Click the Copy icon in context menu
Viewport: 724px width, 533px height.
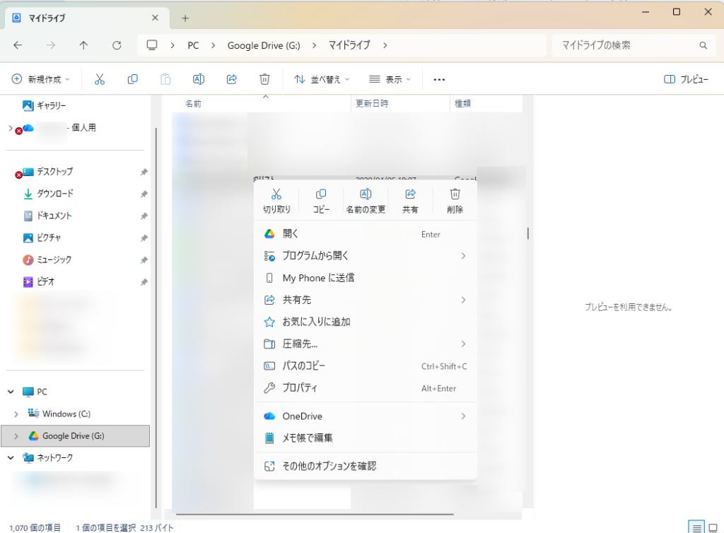pos(321,194)
